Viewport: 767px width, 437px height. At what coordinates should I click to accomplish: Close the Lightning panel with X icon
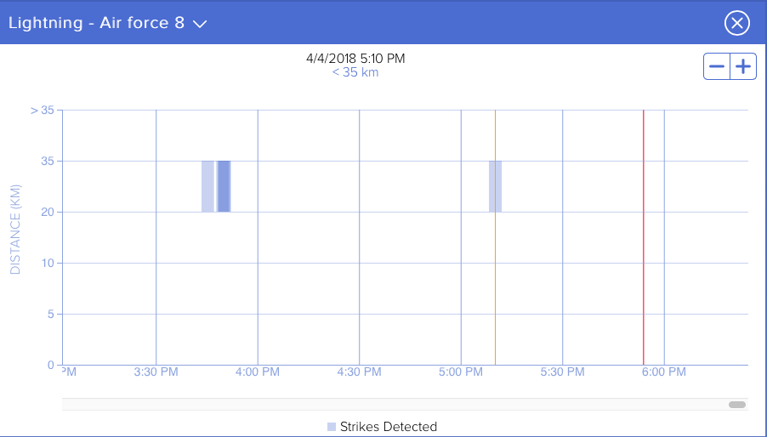pyautogui.click(x=736, y=23)
